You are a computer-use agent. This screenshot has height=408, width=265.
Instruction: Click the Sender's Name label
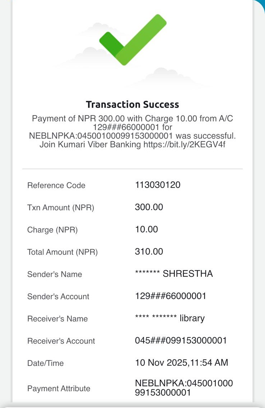pos(55,275)
